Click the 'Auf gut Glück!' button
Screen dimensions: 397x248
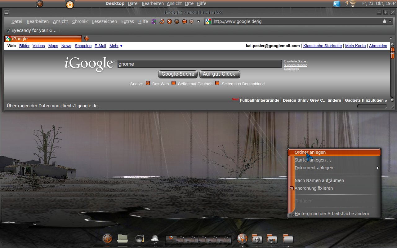click(x=220, y=74)
